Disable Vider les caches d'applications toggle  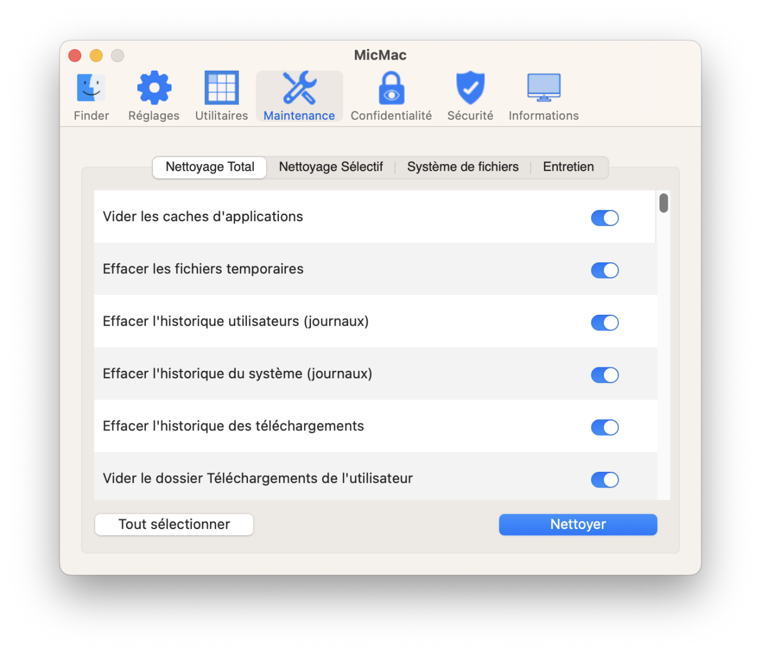tap(605, 218)
